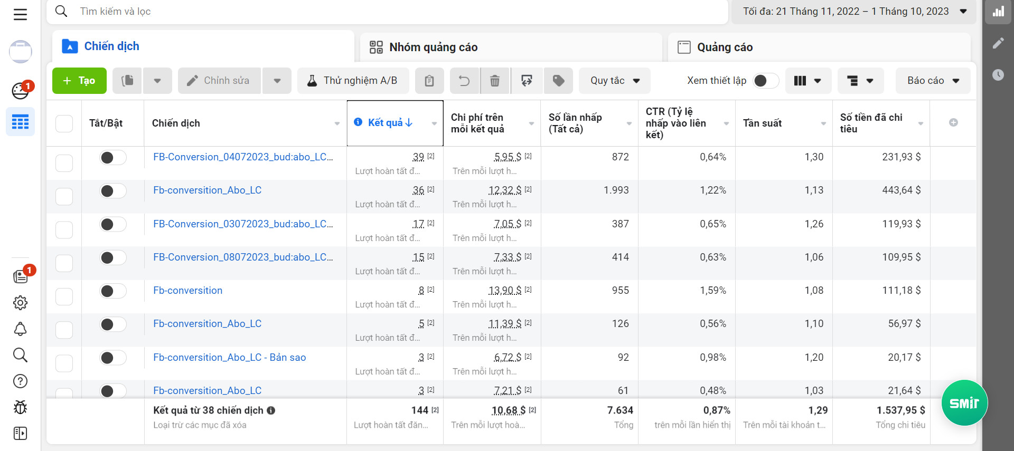Click the clipboard paste icon in toolbar
The width and height of the screenshot is (1014, 451).
(x=429, y=81)
